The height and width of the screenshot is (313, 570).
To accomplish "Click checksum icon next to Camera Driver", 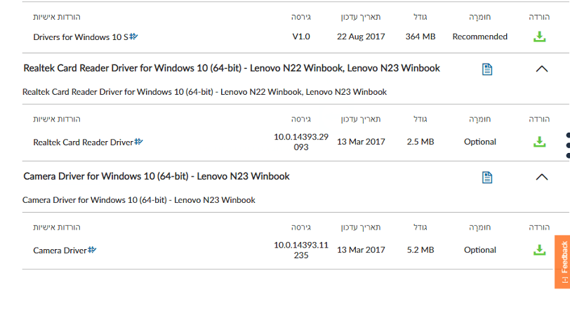I will tap(92, 250).
